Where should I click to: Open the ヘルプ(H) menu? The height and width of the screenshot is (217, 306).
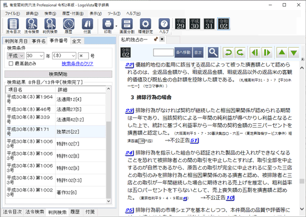click(x=134, y=13)
